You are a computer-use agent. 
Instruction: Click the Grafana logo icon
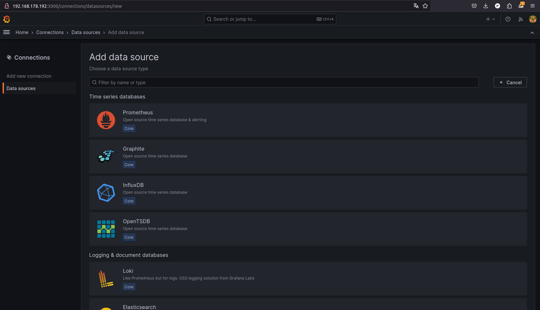[x=6, y=19]
